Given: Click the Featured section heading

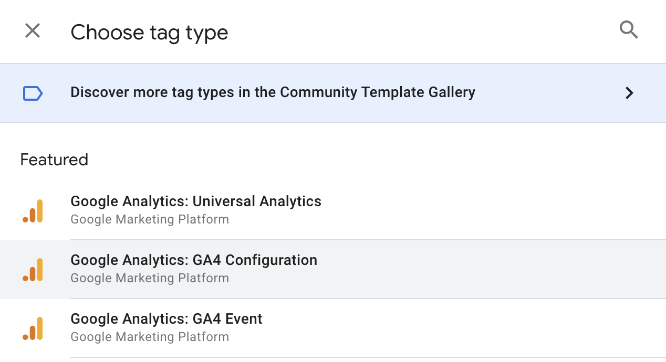Looking at the screenshot, I should 54,159.
